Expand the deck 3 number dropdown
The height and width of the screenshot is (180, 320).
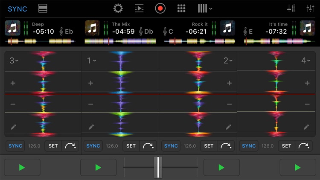(14, 61)
